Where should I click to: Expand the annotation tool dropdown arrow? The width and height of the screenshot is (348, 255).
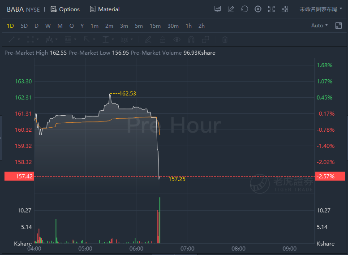click(x=132, y=39)
